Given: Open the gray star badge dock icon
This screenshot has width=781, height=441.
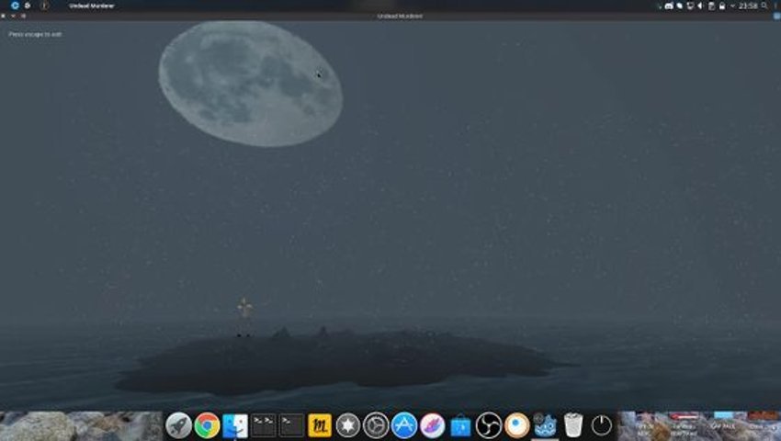Looking at the screenshot, I should 347,425.
